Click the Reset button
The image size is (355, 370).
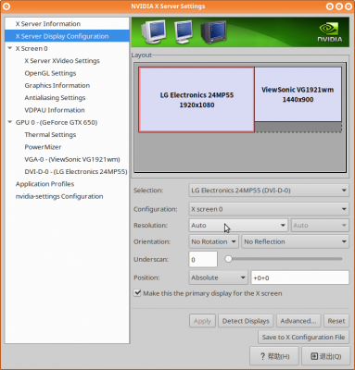tap(336, 321)
